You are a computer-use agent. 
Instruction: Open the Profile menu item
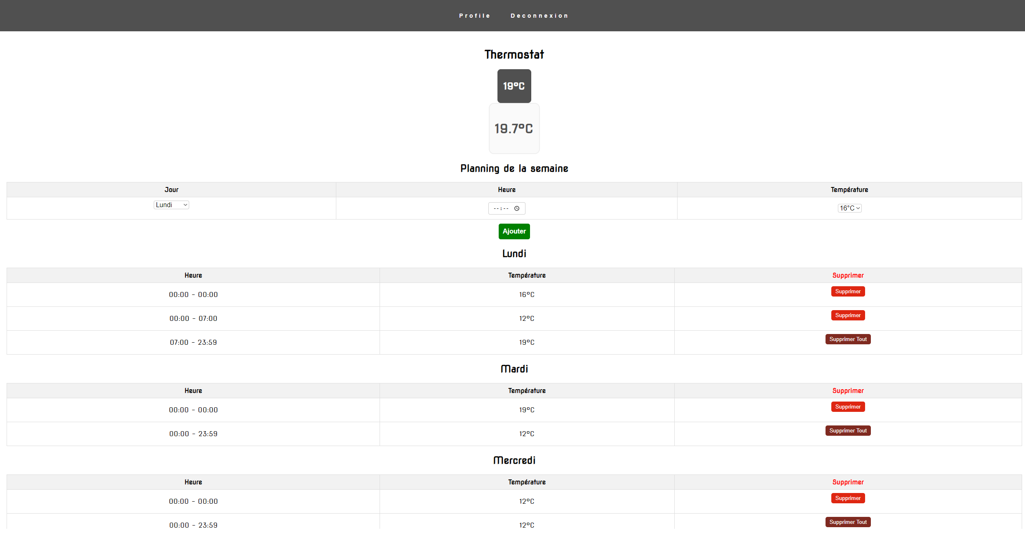click(474, 16)
